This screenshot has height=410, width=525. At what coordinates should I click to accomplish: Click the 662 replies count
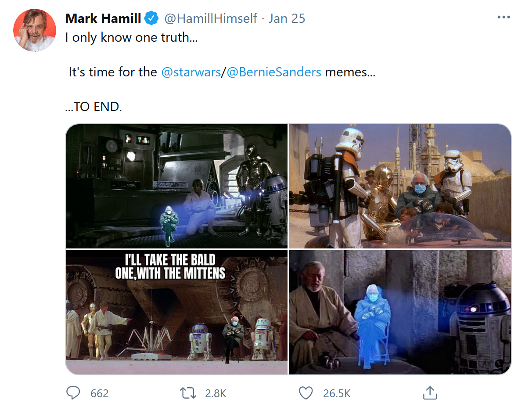(x=99, y=393)
